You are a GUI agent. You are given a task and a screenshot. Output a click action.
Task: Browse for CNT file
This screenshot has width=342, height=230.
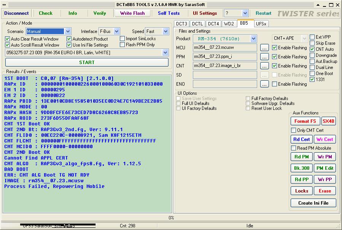[264, 66]
